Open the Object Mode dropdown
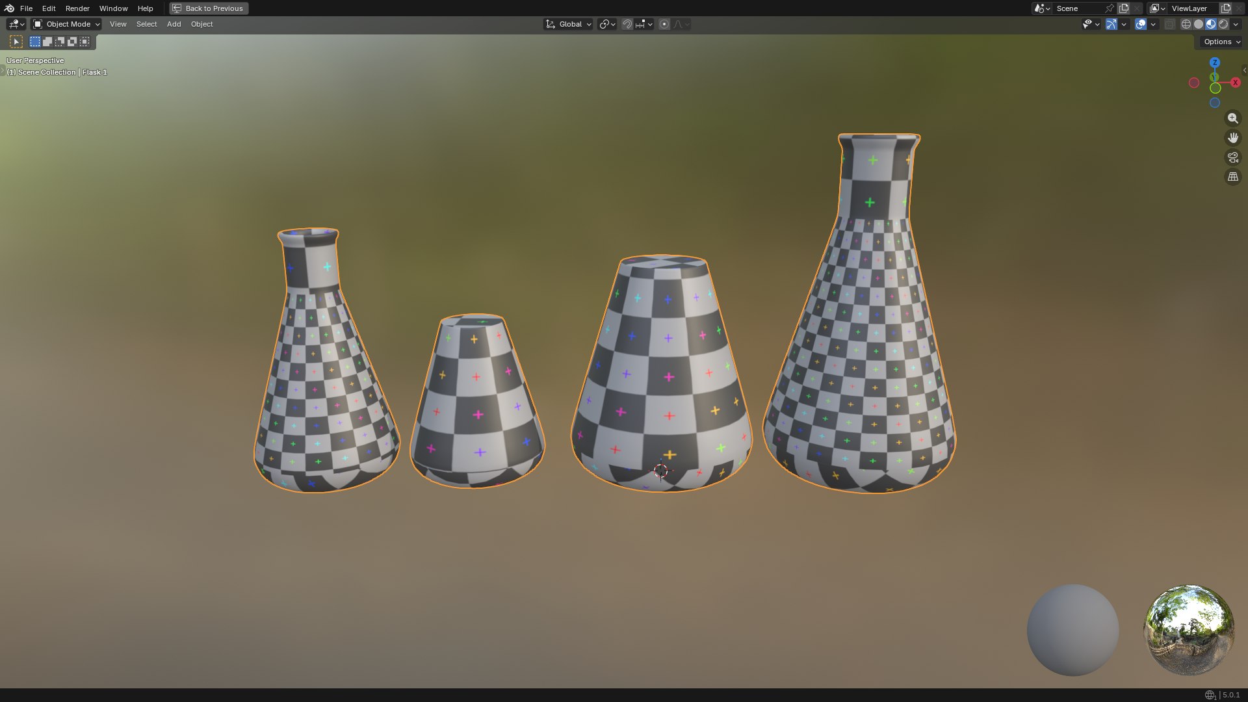The image size is (1248, 702). point(67,24)
